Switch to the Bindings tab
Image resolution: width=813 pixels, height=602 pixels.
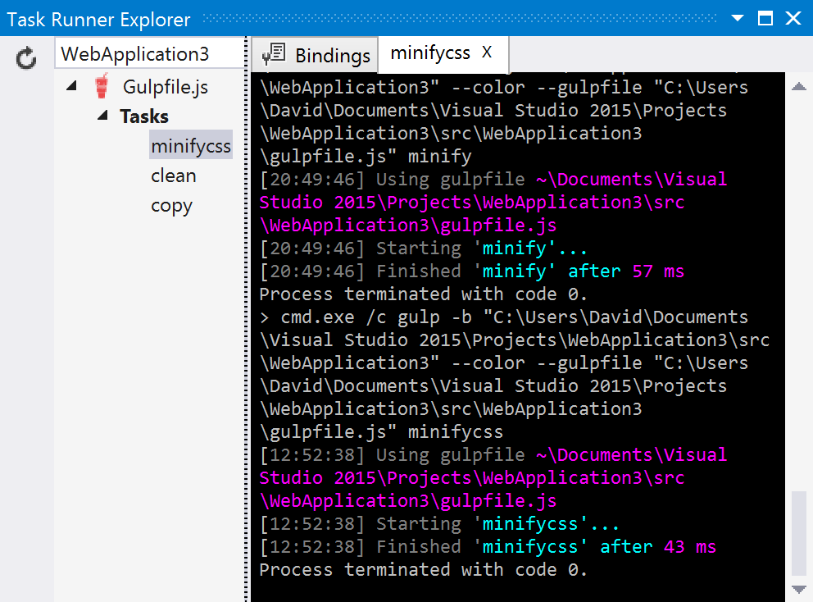pyautogui.click(x=316, y=54)
